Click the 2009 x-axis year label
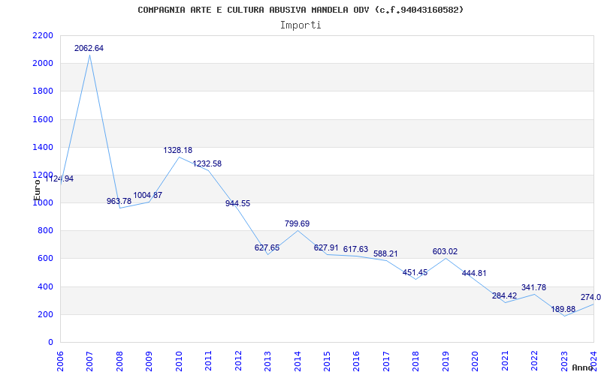This screenshot has width=601, height=375. point(149,361)
